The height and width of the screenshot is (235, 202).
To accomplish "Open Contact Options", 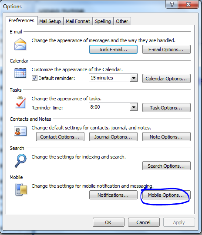I will coord(60,137).
